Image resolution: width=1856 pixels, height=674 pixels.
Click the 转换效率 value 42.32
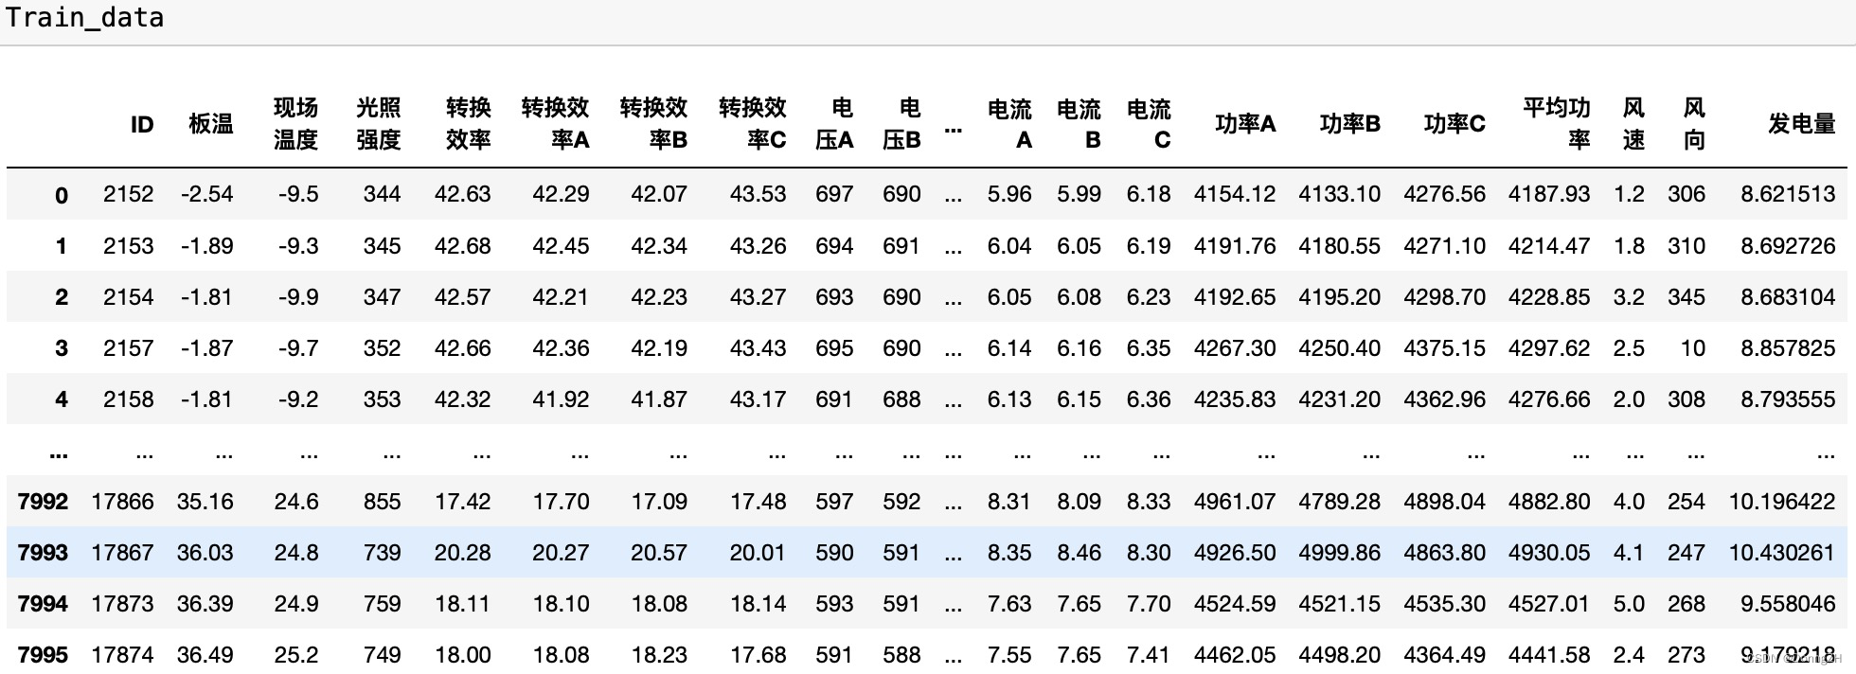point(462,399)
